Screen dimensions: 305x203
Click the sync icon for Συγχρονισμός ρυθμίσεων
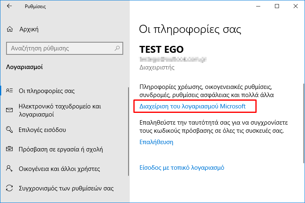10,188
